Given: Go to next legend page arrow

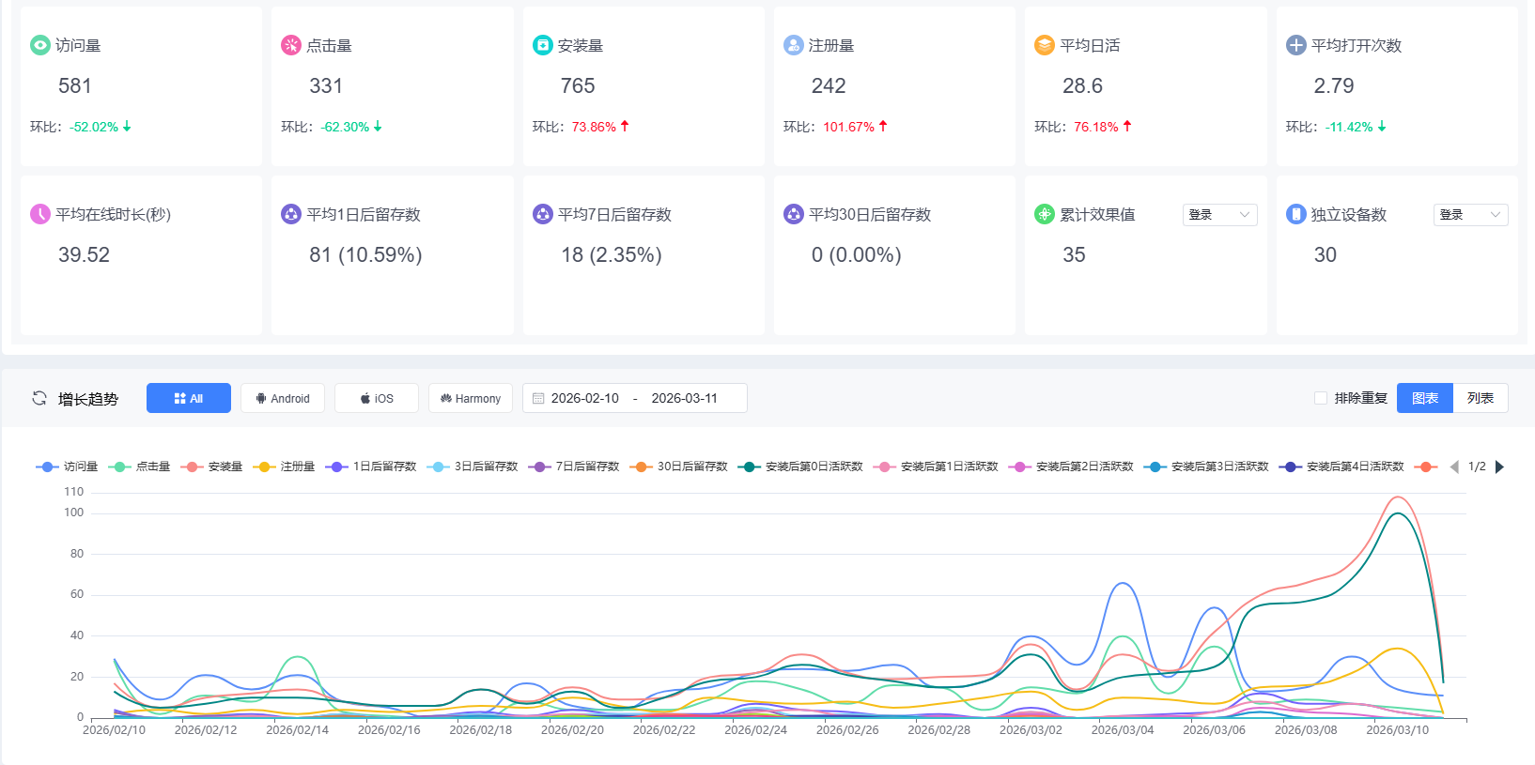Looking at the screenshot, I should 1500,467.
